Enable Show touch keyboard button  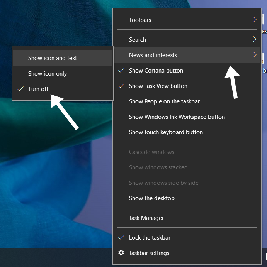[187, 132]
